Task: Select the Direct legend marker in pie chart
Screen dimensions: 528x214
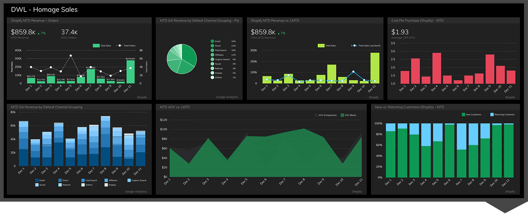Action: point(213,46)
